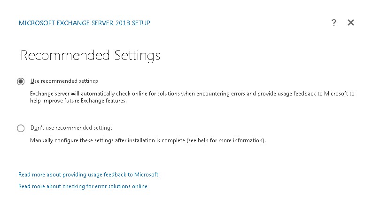Open link about providing usage feedback to Microsoft
This screenshot has width=372, height=205.
coord(88,175)
